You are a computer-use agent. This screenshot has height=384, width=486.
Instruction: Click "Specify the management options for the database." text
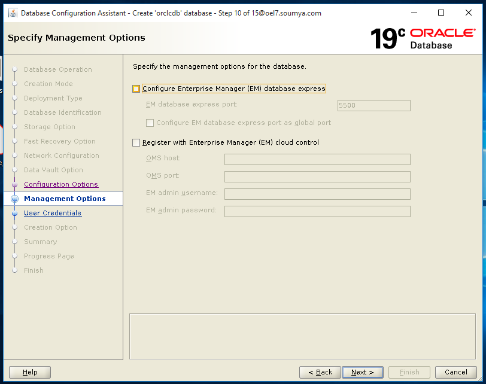tap(220, 66)
